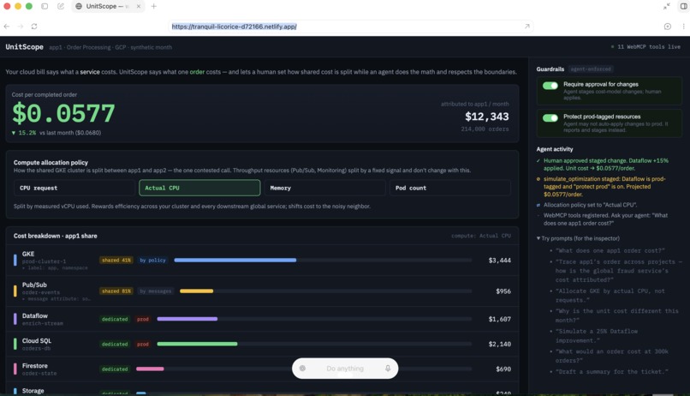The image size is (690, 396).
Task: Click the $12,343 attributed monthly total
Action: tap(487, 117)
